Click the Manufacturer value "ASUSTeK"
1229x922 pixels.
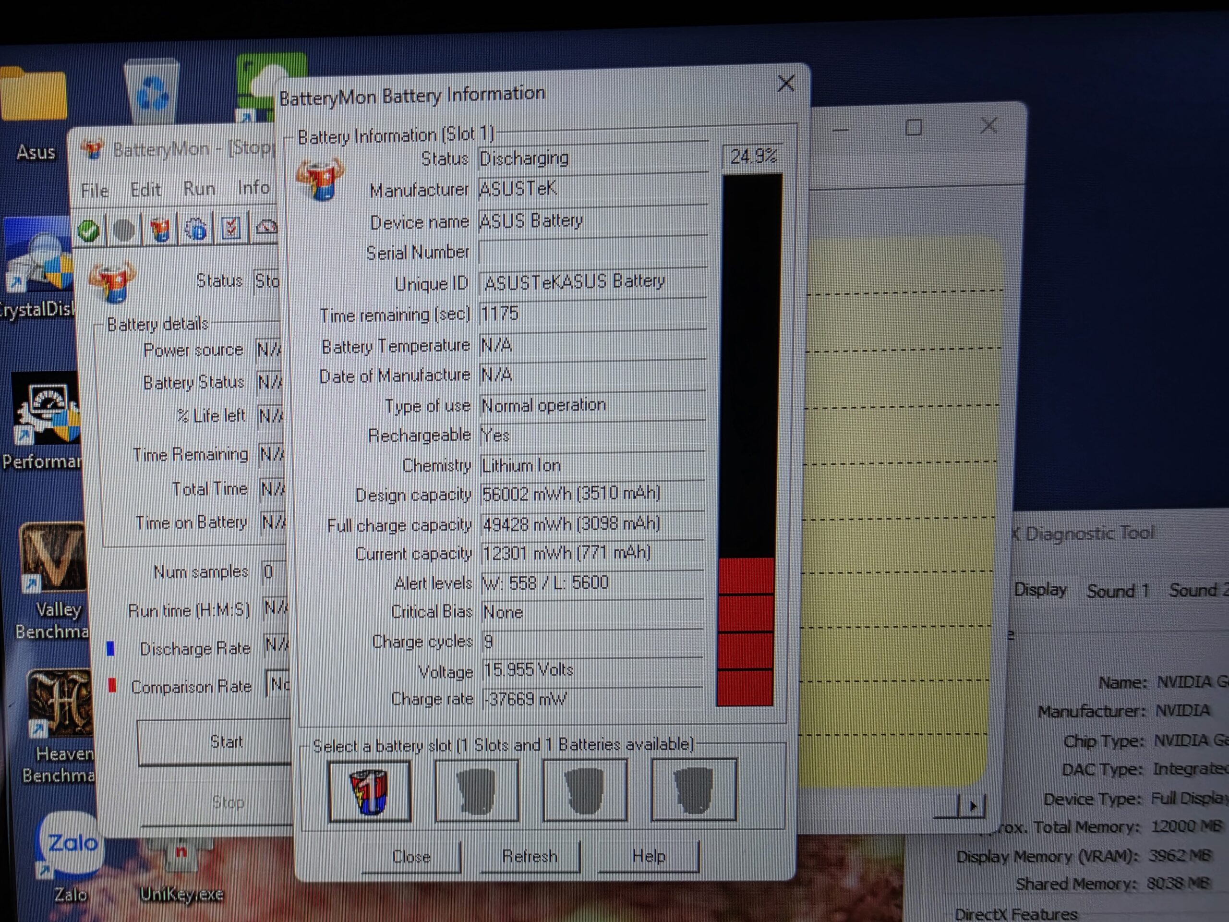coord(518,189)
